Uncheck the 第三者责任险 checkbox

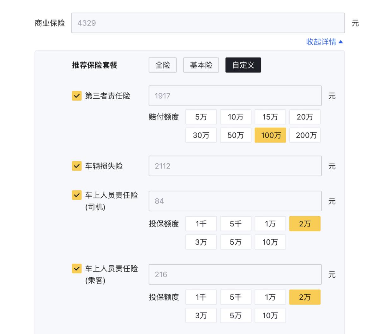click(x=76, y=96)
